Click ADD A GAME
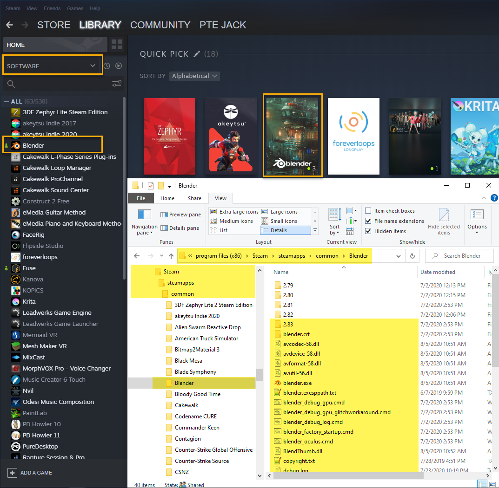The height and width of the screenshot is (488, 499). point(36,473)
